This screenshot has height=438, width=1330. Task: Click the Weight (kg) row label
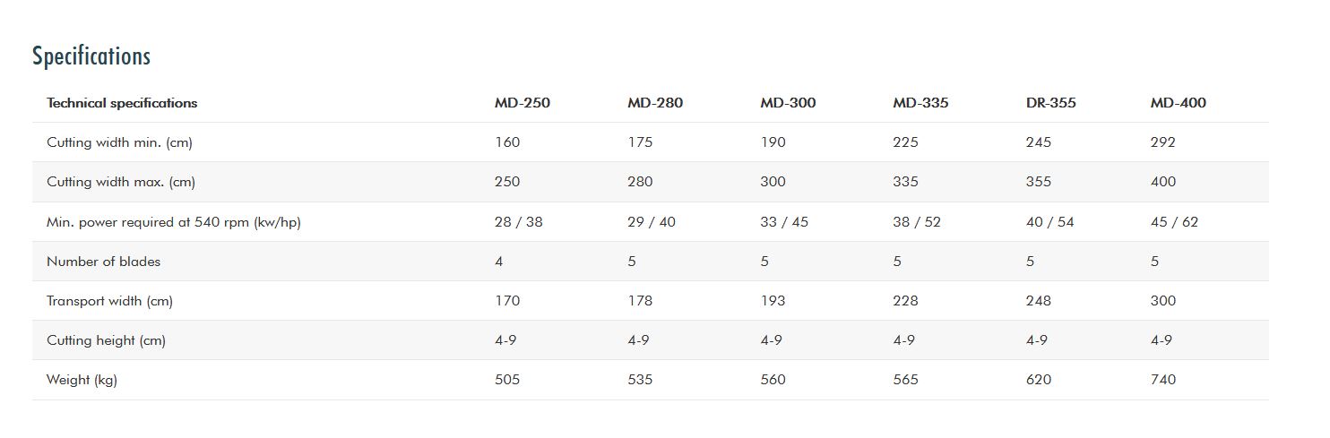tap(82, 380)
